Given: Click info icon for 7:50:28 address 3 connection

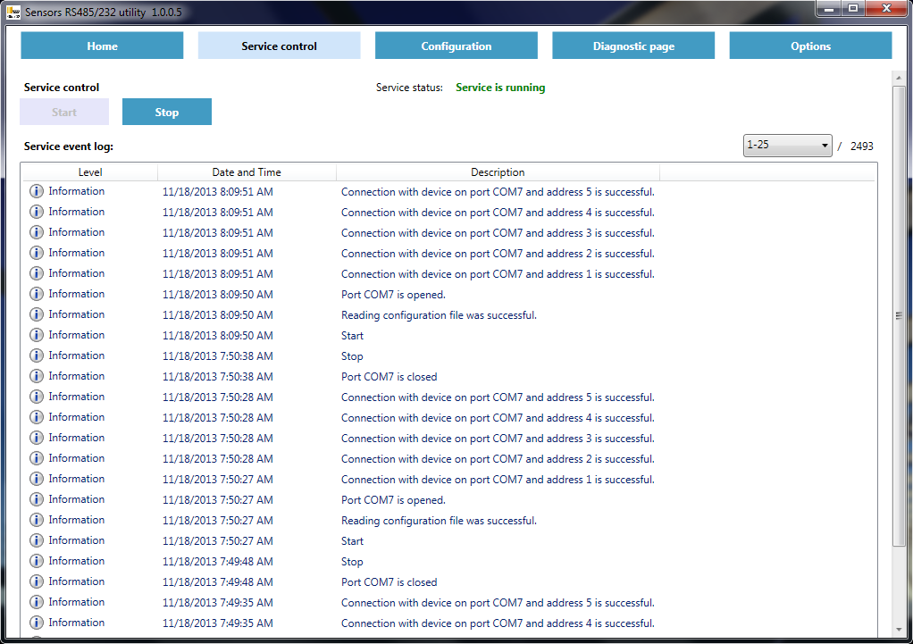Looking at the screenshot, I should 36,438.
